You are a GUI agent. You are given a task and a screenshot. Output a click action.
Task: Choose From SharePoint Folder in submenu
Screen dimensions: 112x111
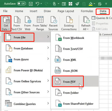click(x=75, y=104)
